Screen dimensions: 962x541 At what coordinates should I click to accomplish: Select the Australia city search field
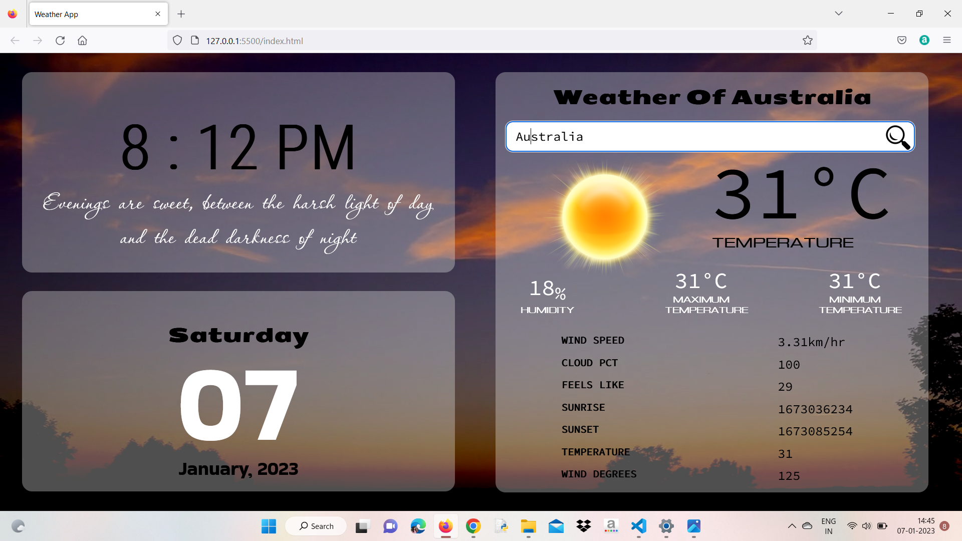pyautogui.click(x=651, y=136)
